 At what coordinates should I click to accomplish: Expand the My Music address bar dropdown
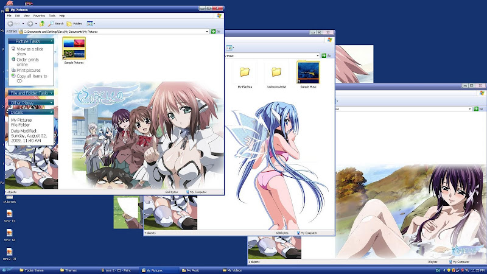[x=317, y=55]
